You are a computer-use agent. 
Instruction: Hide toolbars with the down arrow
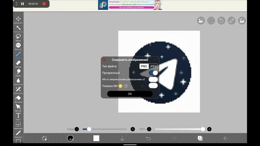(122, 138)
